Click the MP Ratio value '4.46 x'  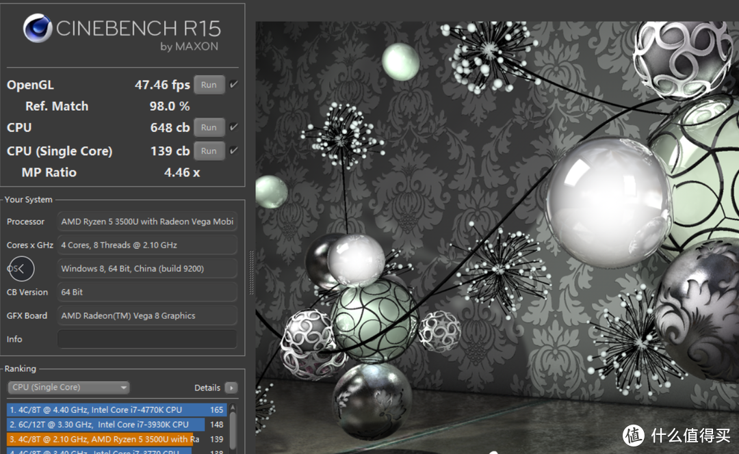[182, 172]
